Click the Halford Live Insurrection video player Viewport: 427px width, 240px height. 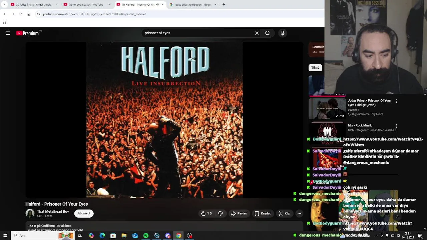point(164,120)
